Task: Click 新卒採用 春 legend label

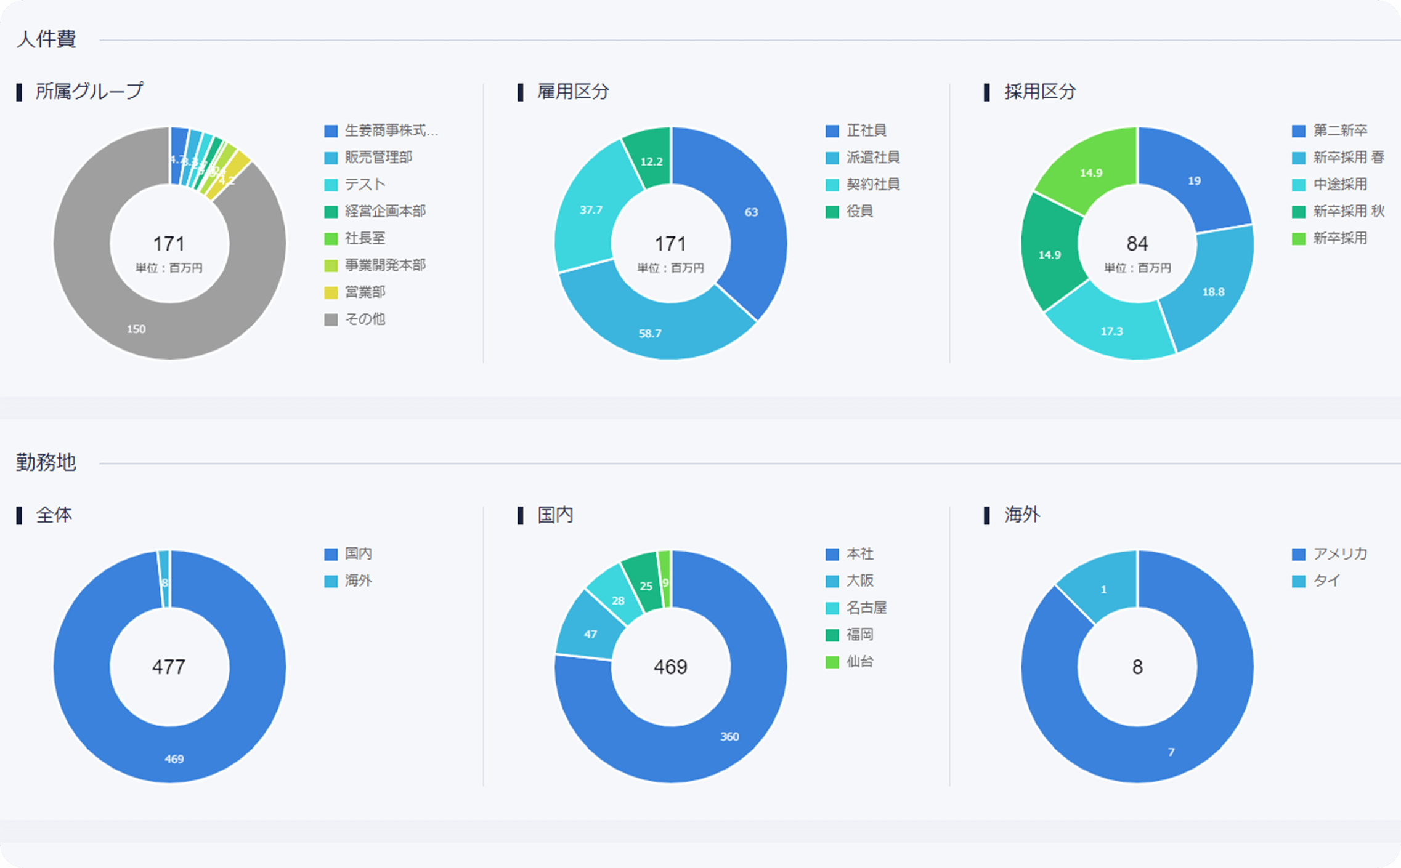Action: pos(1348,158)
